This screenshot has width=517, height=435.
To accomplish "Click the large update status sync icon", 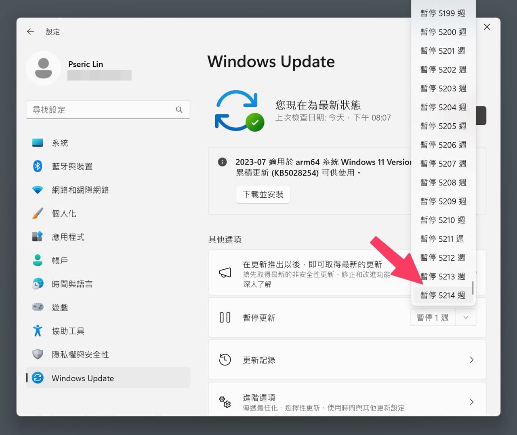I will click(x=239, y=110).
